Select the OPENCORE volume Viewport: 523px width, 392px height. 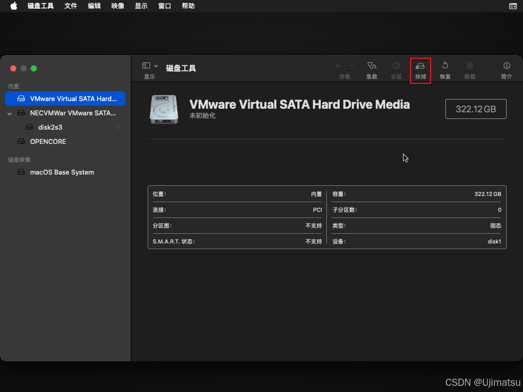click(65, 142)
